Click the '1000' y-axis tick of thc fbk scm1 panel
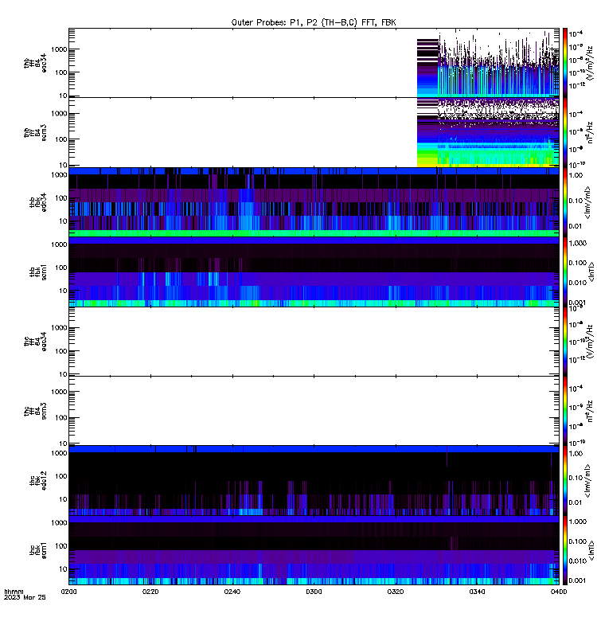The height and width of the screenshot is (637, 597). pyautogui.click(x=59, y=522)
